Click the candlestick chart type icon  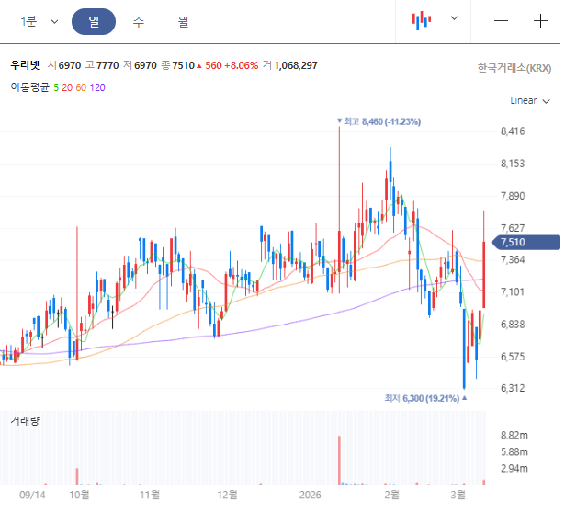pos(421,20)
